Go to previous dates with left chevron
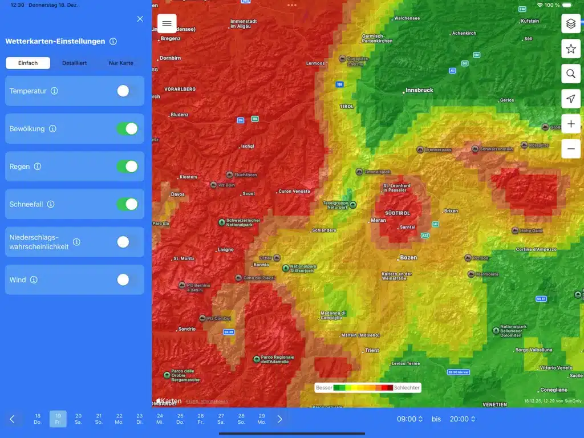The height and width of the screenshot is (438, 584). [x=12, y=419]
